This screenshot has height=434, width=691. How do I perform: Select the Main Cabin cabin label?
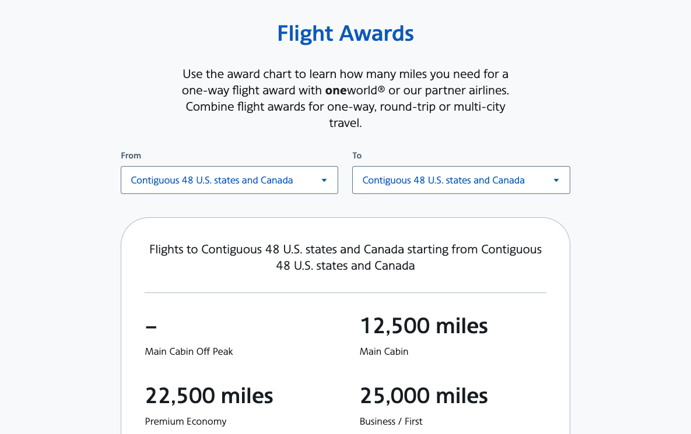pos(384,351)
